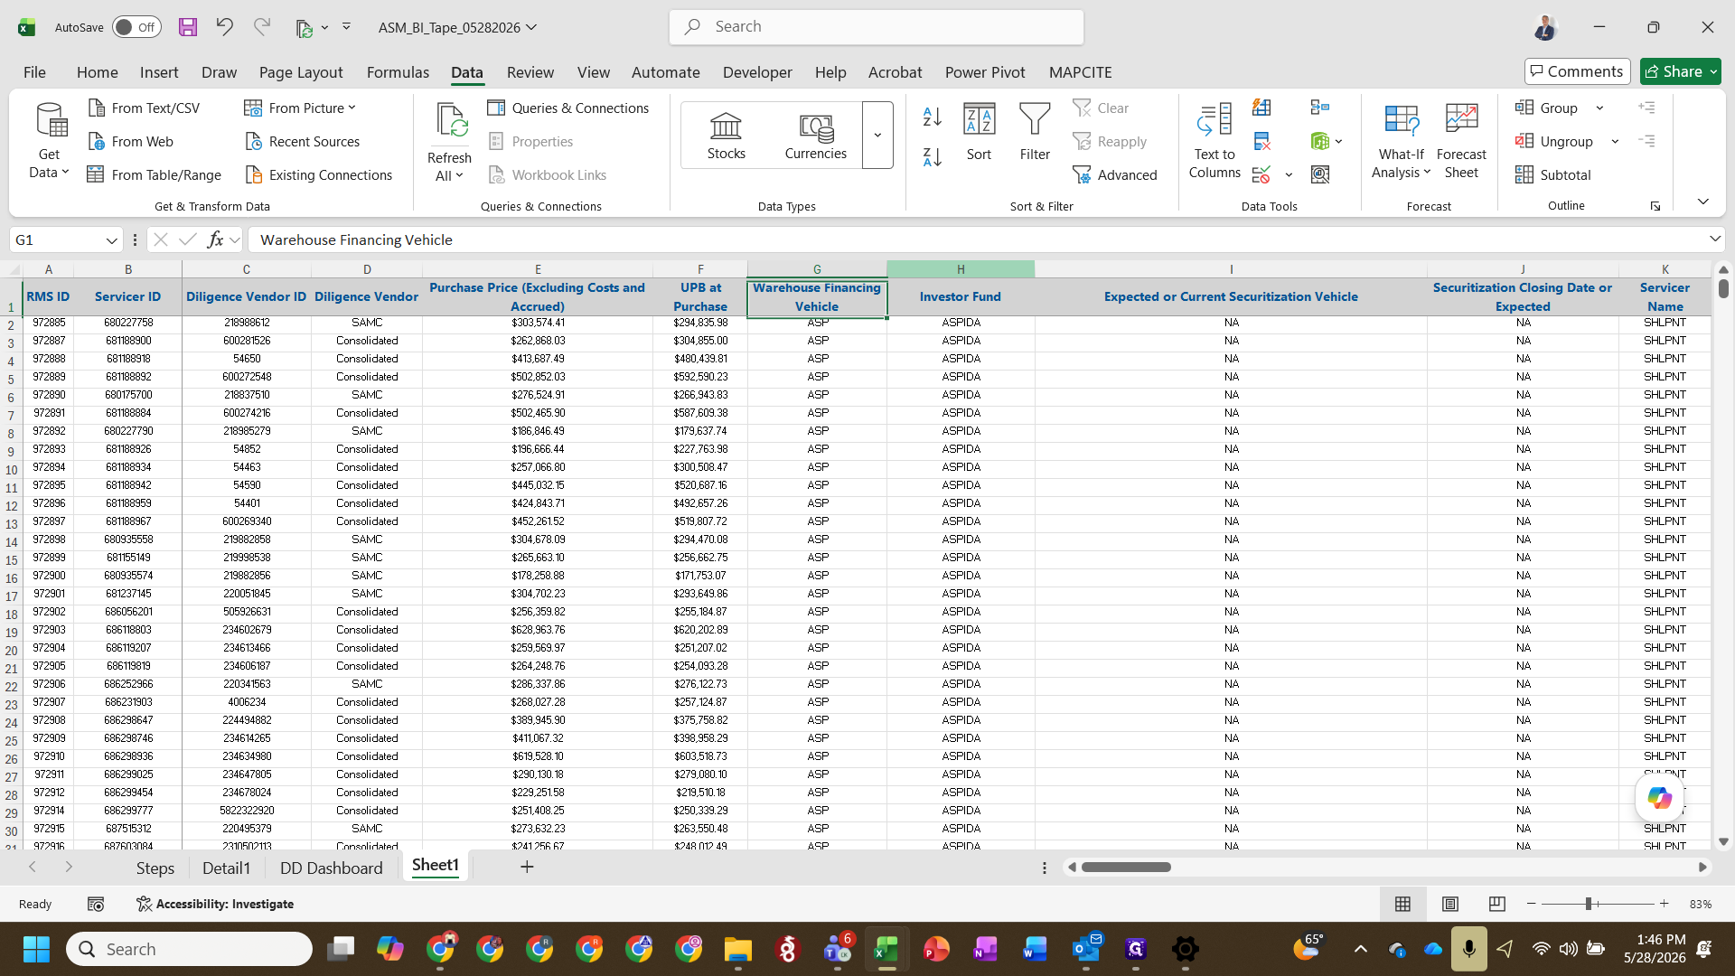This screenshot has height=976, width=1735.
Task: Click Remove Duplicates icon
Action: [1261, 141]
